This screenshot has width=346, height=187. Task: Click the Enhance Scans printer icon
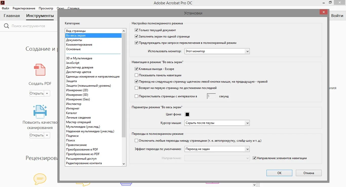point(40,112)
